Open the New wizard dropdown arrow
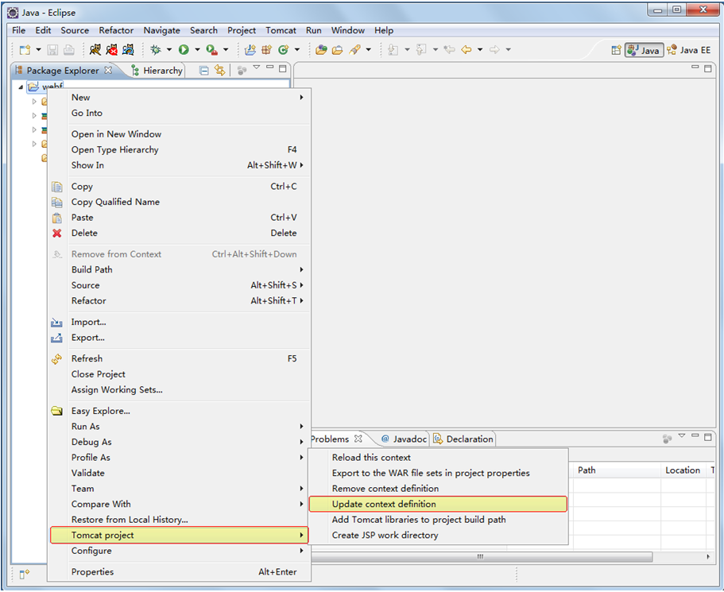The height and width of the screenshot is (592, 724). [38, 49]
